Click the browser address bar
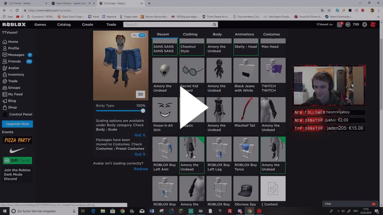Image resolution: width=383 pixels, height=215 pixels. tap(171, 11)
